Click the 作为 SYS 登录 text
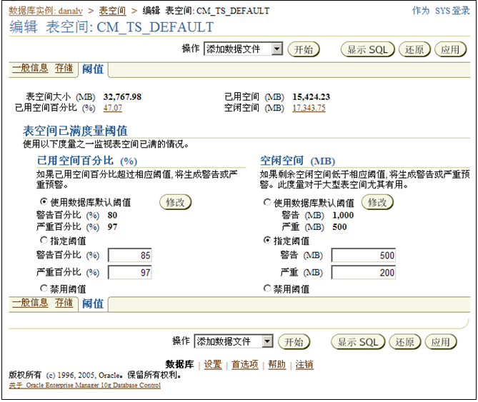 441,11
